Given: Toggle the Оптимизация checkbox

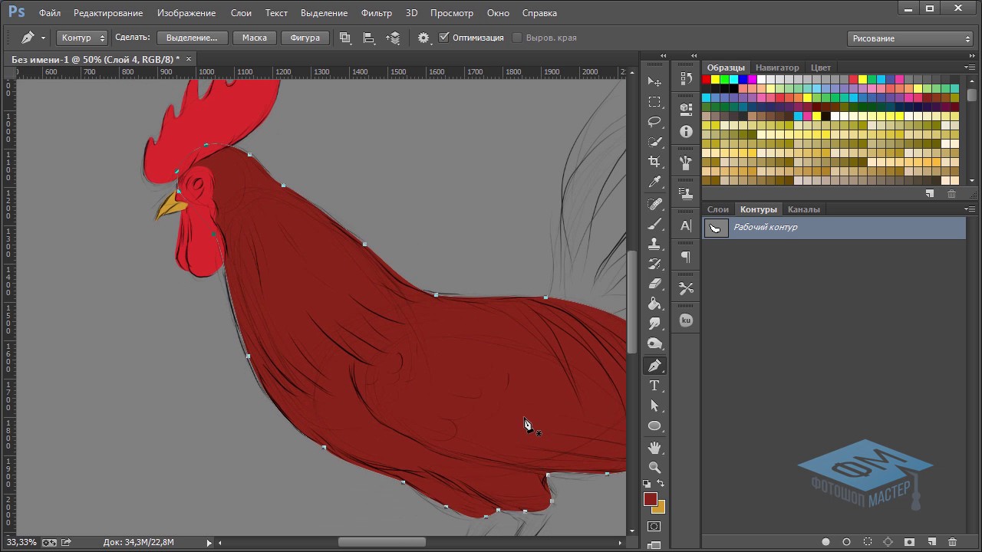Looking at the screenshot, I should [443, 38].
